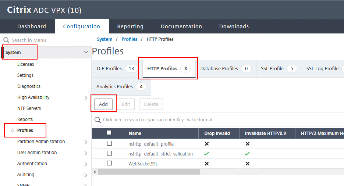The image size is (344, 186).
Task: Click the Search in Menu input field
Action: click(x=44, y=40)
